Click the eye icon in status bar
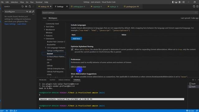Image resolution: width=199 pixels, height=112 pixels. pyautogui.click(x=7, y=111)
